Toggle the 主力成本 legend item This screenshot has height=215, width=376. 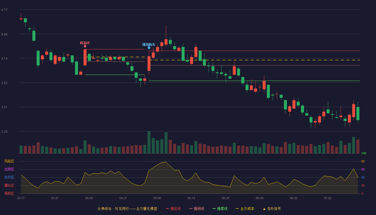(x=245, y=209)
